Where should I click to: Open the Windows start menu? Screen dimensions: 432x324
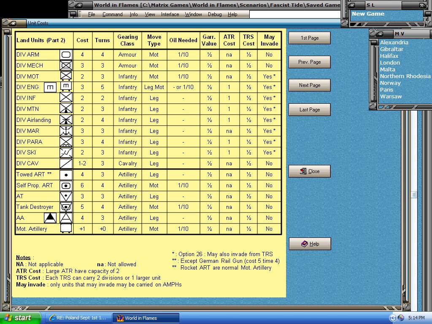pyautogui.click(x=21, y=318)
